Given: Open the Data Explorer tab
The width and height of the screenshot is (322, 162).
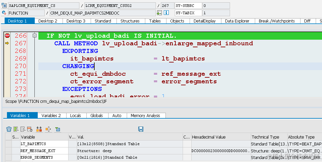Looking at the screenshot, I should pyautogui.click(x=237, y=21).
